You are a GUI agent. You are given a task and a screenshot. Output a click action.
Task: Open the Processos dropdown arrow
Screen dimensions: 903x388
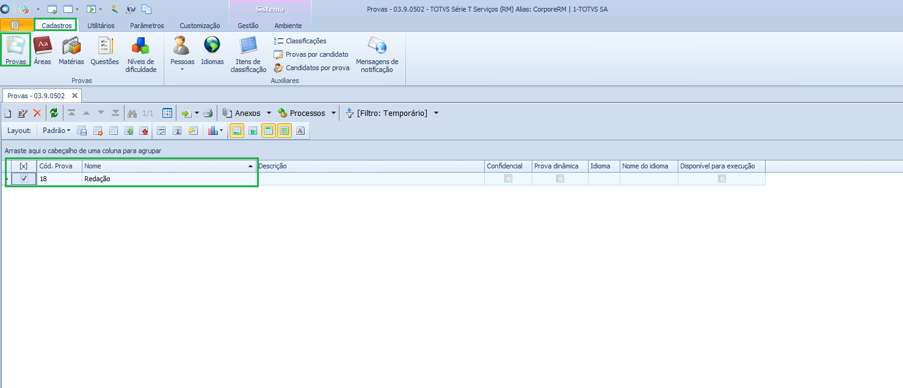pyautogui.click(x=333, y=113)
